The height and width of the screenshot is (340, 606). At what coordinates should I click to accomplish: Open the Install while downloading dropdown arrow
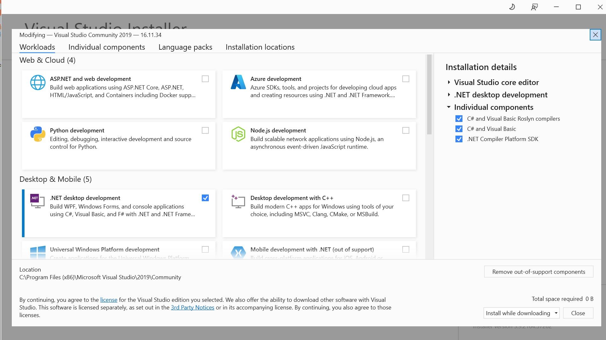(556, 313)
